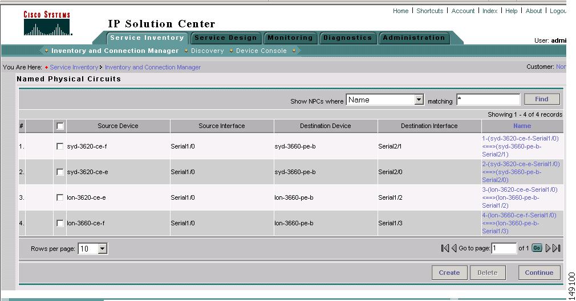Open the Home link in top navigation
The width and height of the screenshot is (576, 301).
pyautogui.click(x=400, y=11)
